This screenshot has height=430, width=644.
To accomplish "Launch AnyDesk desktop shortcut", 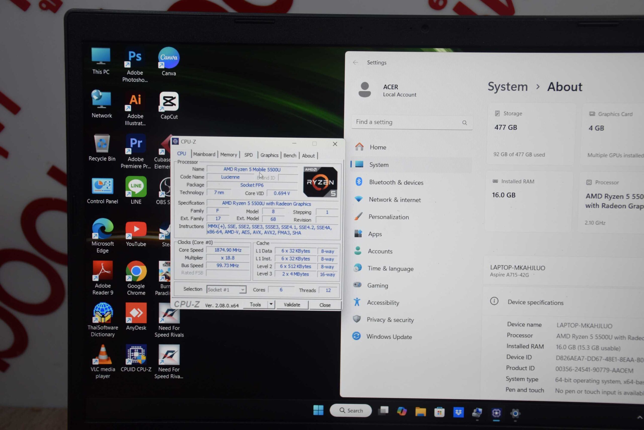I will click(x=136, y=317).
